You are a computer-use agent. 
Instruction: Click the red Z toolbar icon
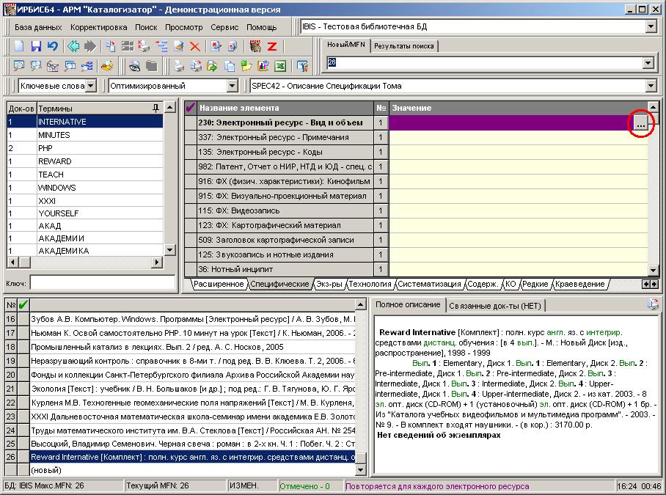click(271, 46)
